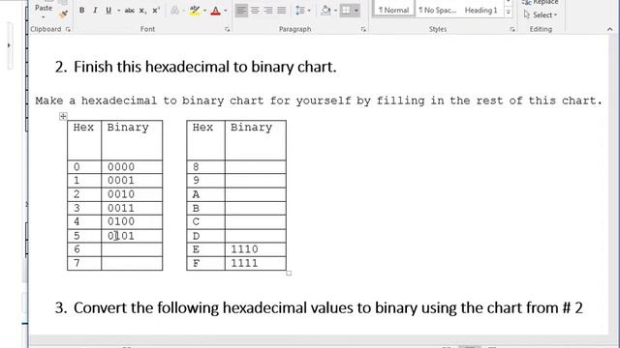Click the Hex cell labeled D
This screenshot has width=620, height=348.
205,236
